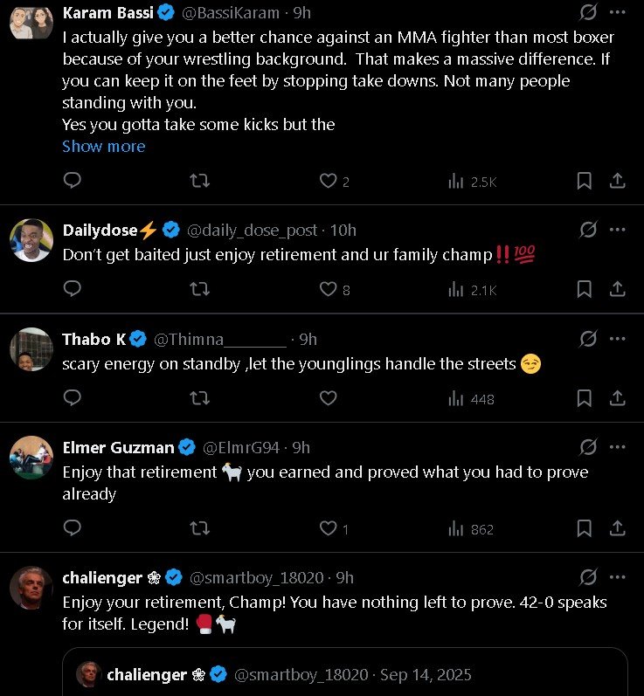Open Grok icon on Karam Bassi's tweet
The height and width of the screenshot is (696, 644).
589,12
